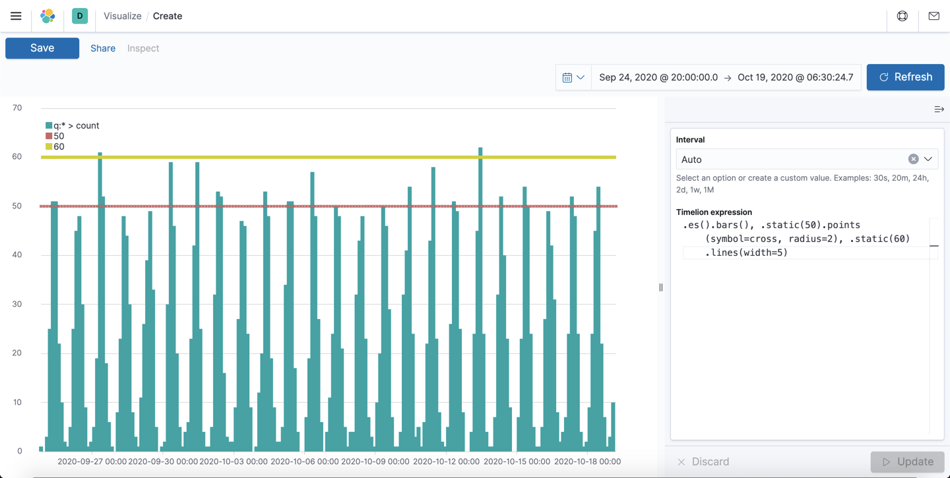Discard changes using the X icon
950x478 pixels.
pos(682,462)
